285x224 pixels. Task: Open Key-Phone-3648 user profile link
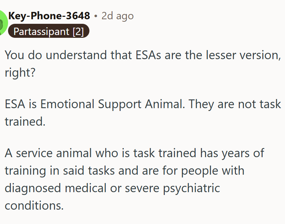(49, 16)
